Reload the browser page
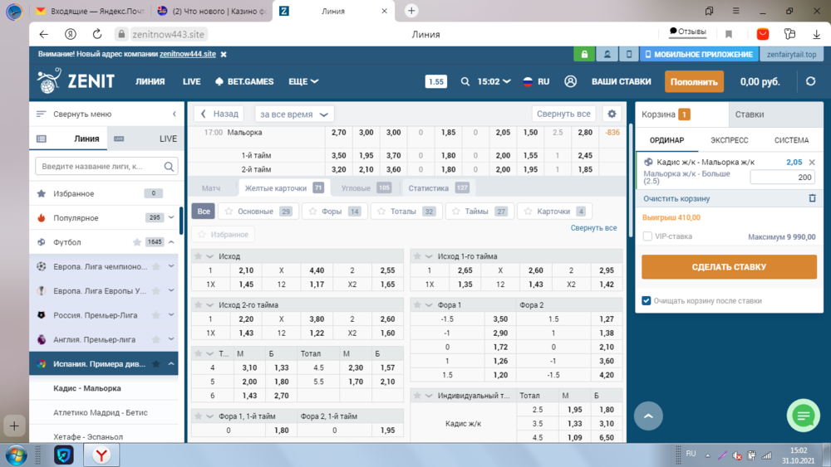The width and height of the screenshot is (831, 467). coord(97,34)
